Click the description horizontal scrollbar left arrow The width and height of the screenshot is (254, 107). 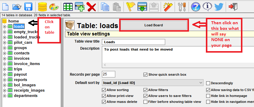(x=105, y=65)
